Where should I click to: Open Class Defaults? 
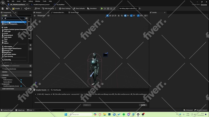[x=79, y=9]
